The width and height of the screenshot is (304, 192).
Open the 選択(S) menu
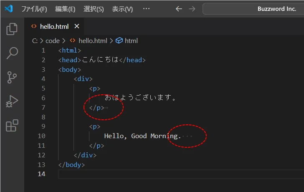tap(94, 9)
